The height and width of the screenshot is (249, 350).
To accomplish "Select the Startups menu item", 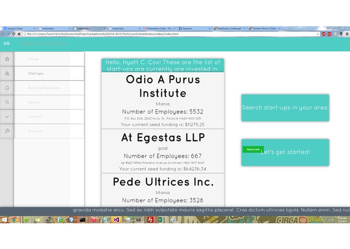I will tap(49, 73).
